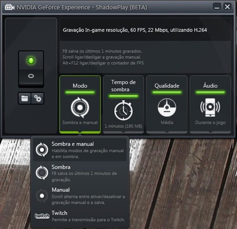Open ShadowPlay settings gears icon
This screenshot has height=229, width=237.
pyautogui.click(x=38, y=98)
